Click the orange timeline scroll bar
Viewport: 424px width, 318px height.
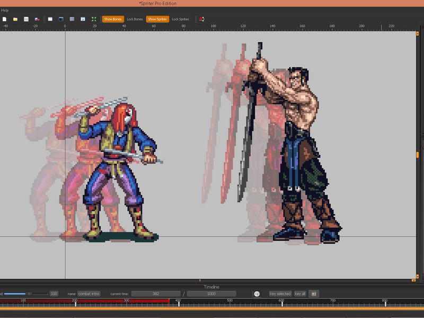[212, 308]
